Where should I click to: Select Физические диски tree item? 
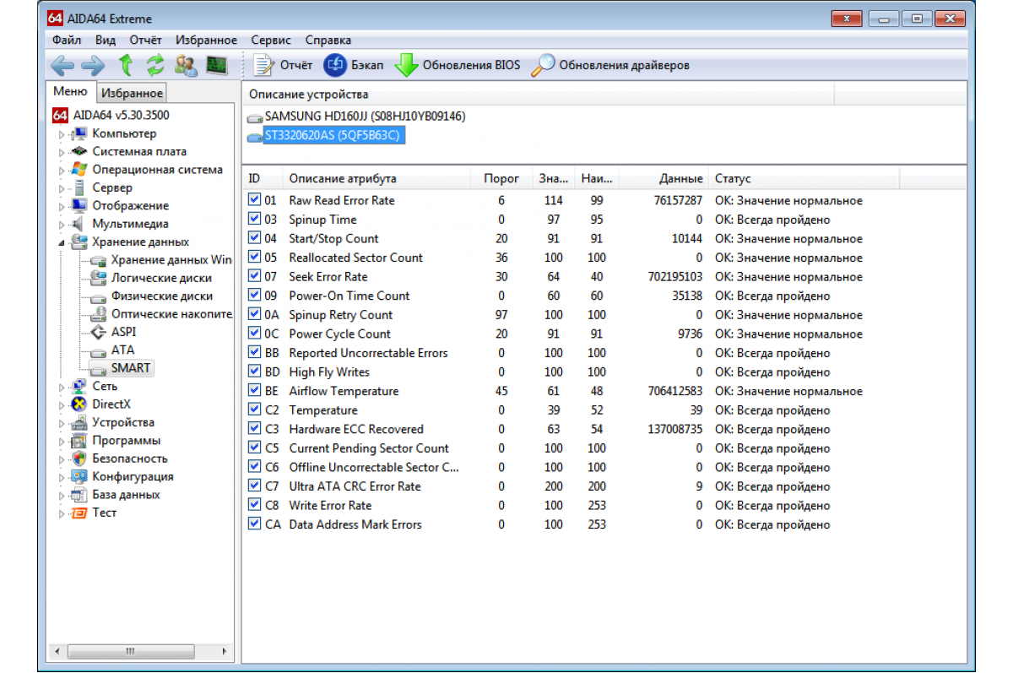pyautogui.click(x=162, y=296)
